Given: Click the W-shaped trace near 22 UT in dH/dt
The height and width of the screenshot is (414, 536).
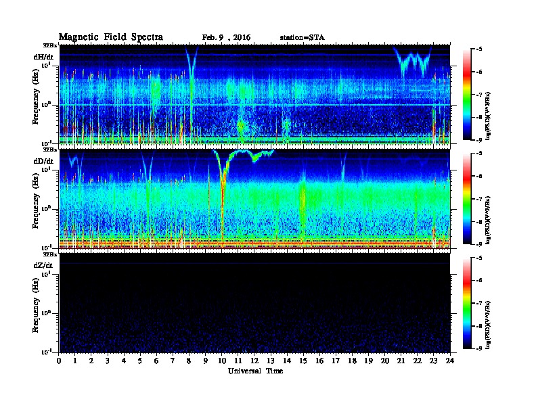Looking at the screenshot, I should [413, 61].
